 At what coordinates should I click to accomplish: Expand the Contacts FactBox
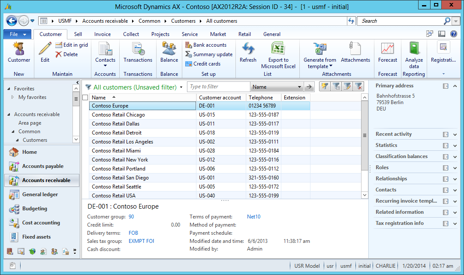click(455, 190)
